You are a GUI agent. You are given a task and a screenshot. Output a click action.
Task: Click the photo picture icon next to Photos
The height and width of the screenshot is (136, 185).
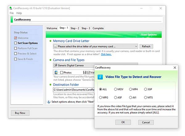[x=56, y=72]
